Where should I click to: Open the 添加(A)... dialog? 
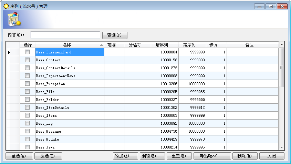(x=125, y=156)
